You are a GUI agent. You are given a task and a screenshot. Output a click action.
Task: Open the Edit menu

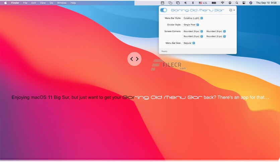click(x=33, y=3)
